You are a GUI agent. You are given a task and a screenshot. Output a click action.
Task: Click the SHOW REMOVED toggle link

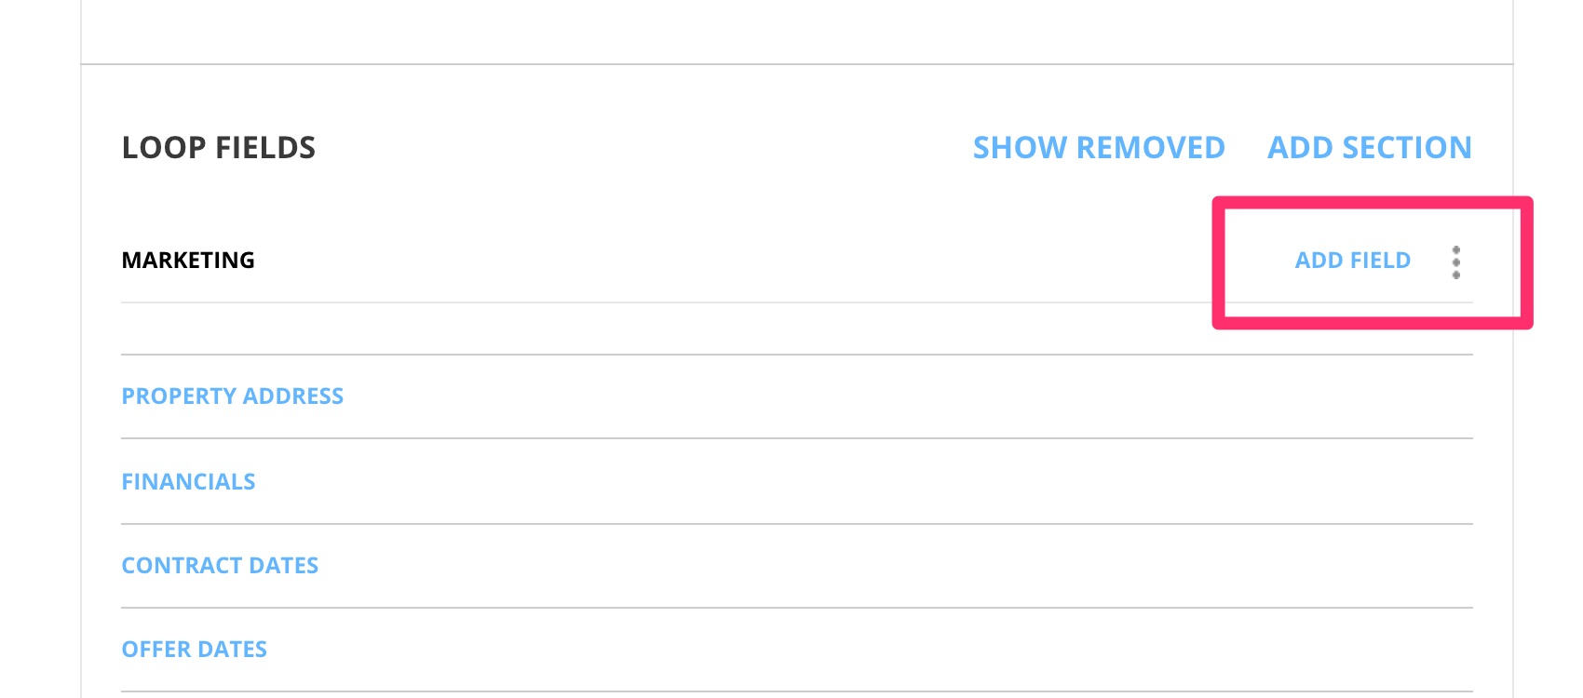click(1099, 147)
